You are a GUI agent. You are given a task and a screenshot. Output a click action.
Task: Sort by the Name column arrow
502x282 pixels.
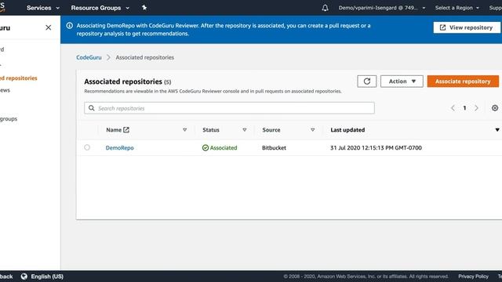click(185, 130)
